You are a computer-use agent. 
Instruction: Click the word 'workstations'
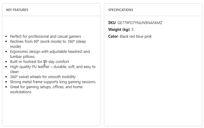[x=21, y=92]
